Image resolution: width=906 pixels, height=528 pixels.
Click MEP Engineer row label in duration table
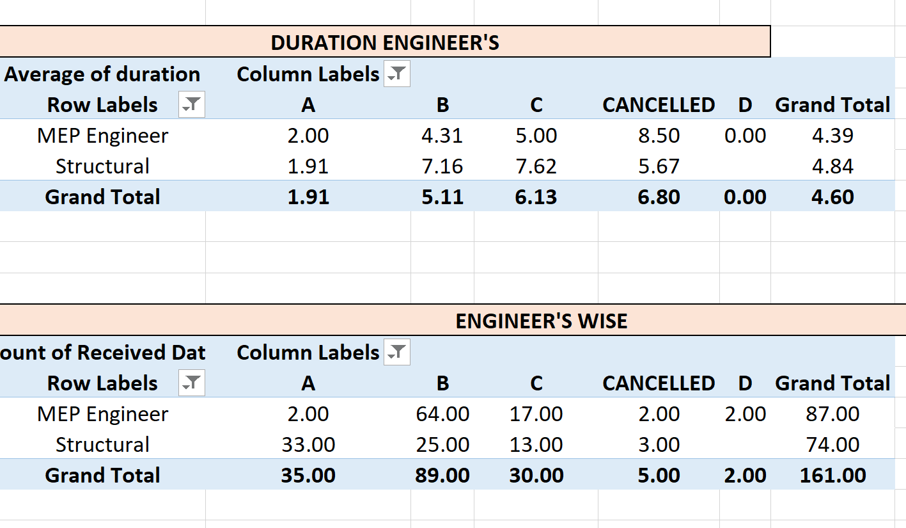[102, 136]
